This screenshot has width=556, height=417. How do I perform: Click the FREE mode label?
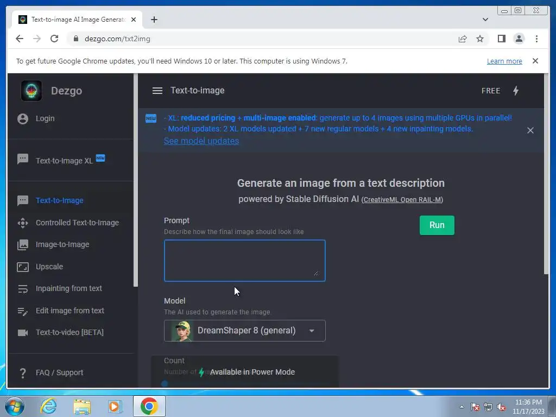click(x=491, y=91)
